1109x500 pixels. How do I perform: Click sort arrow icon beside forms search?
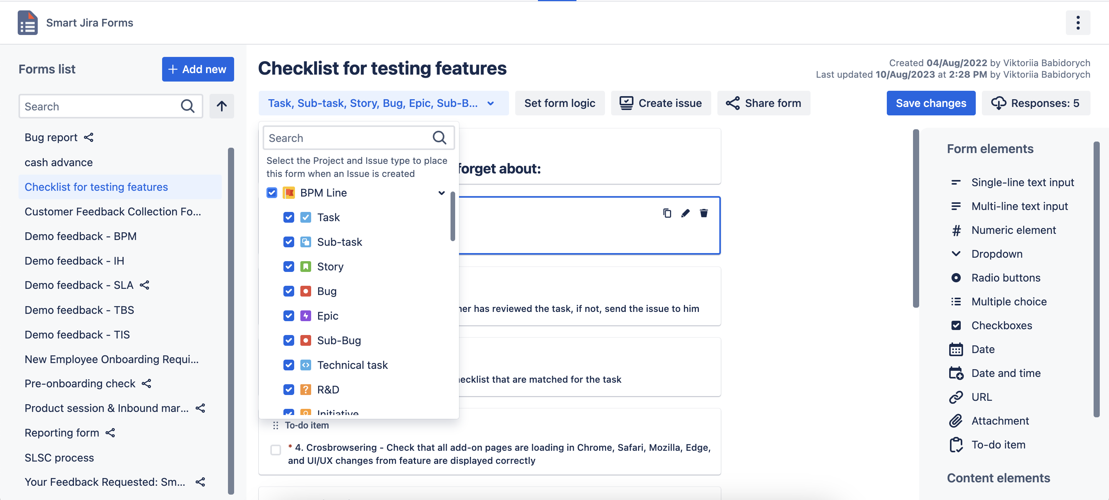[222, 106]
